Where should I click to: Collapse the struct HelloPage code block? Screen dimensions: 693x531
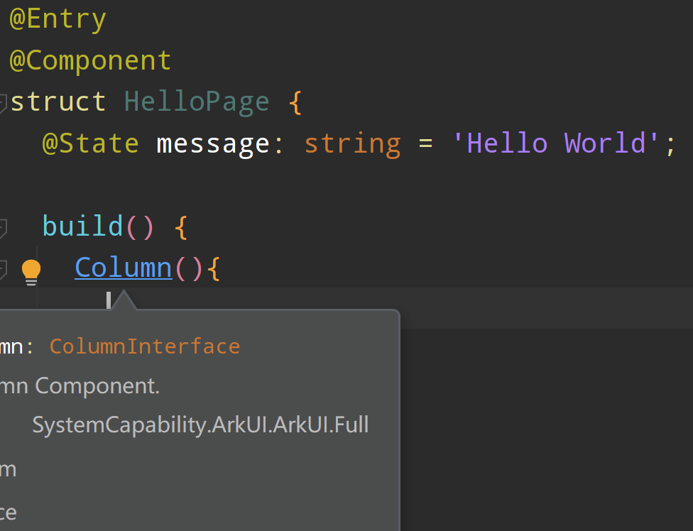[x=2, y=103]
